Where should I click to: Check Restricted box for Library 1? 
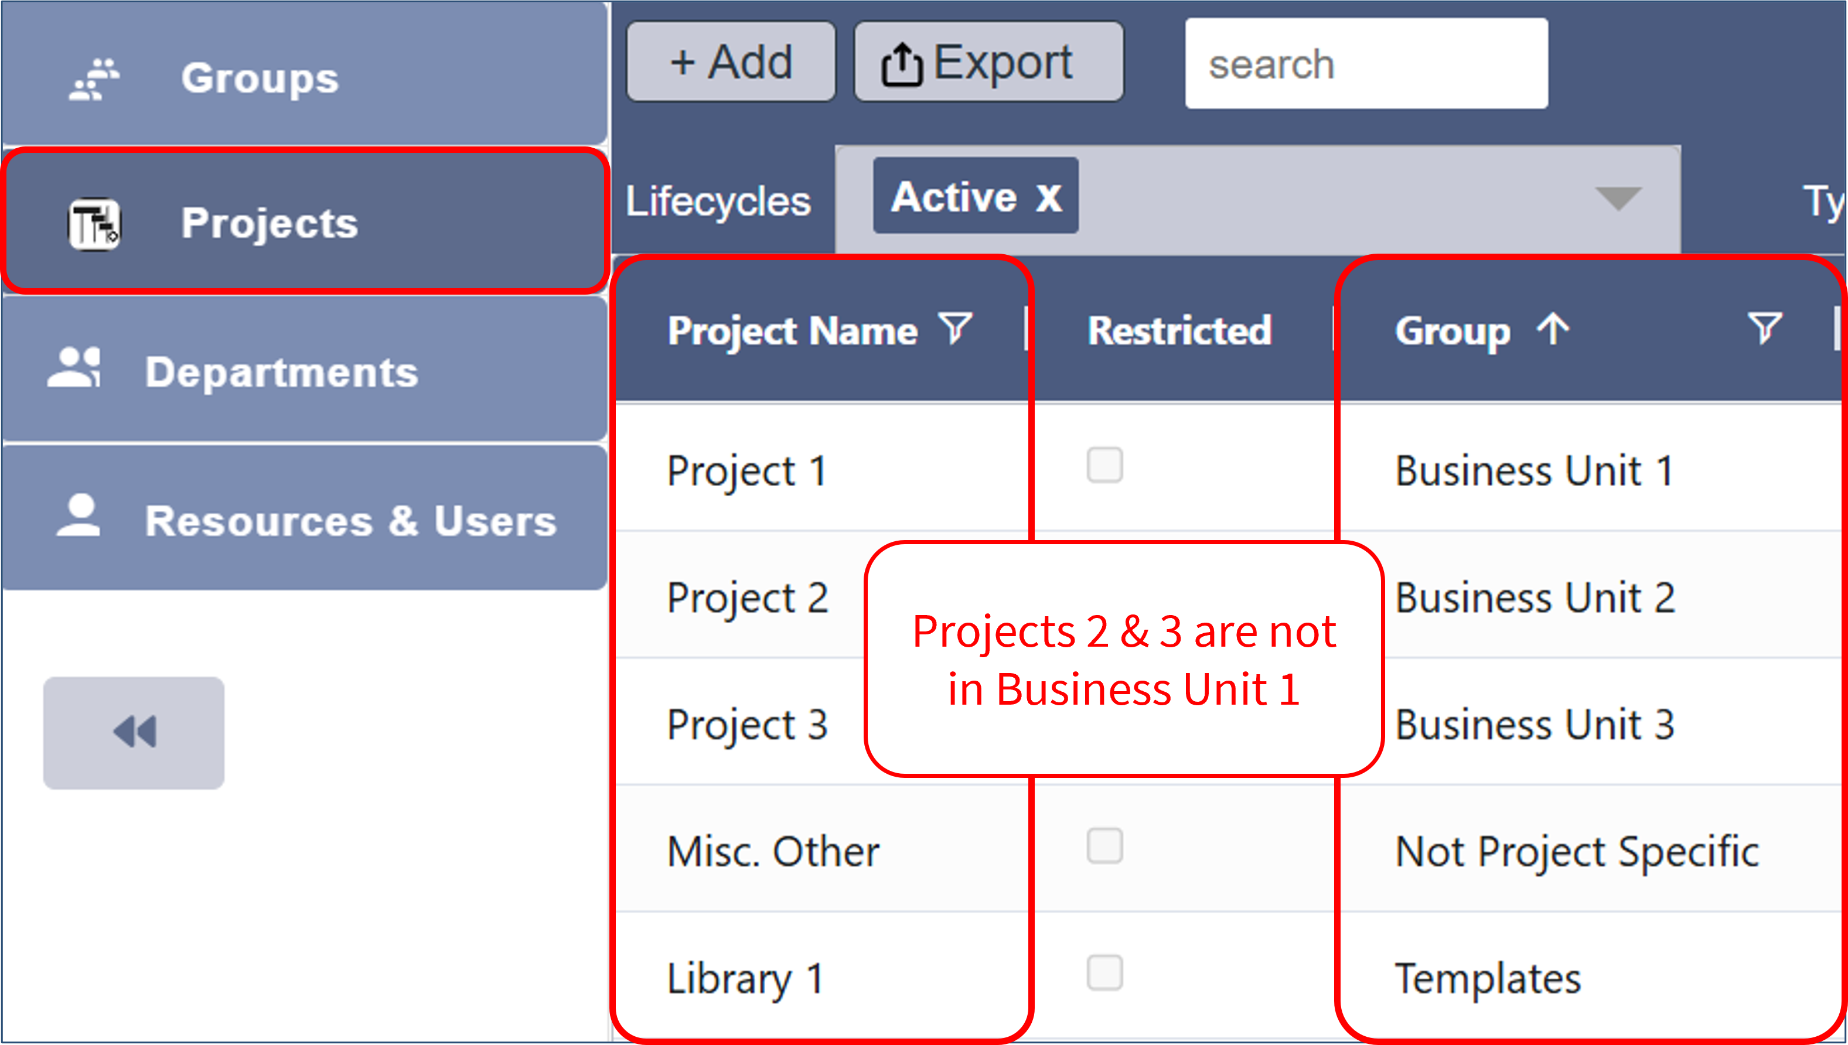1104,973
